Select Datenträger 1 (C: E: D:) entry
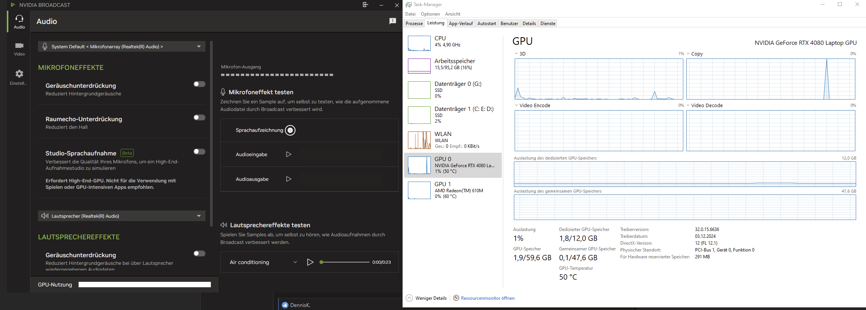This screenshot has height=310, width=866. point(453,115)
